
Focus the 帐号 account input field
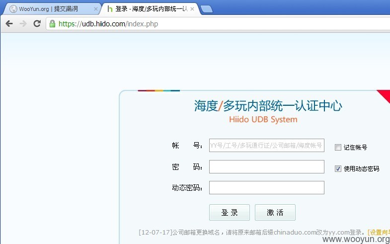coord(267,145)
